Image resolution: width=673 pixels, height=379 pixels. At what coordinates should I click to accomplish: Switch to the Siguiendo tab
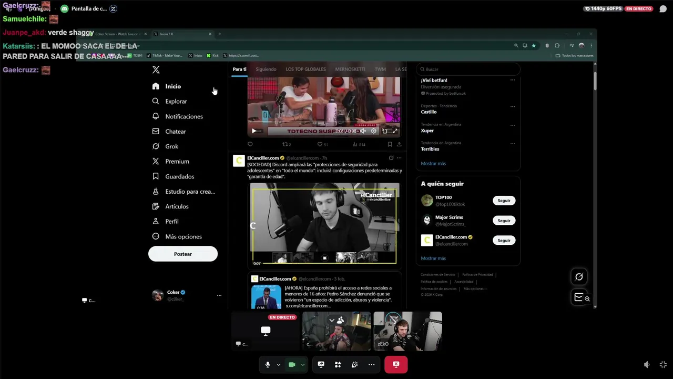266,69
